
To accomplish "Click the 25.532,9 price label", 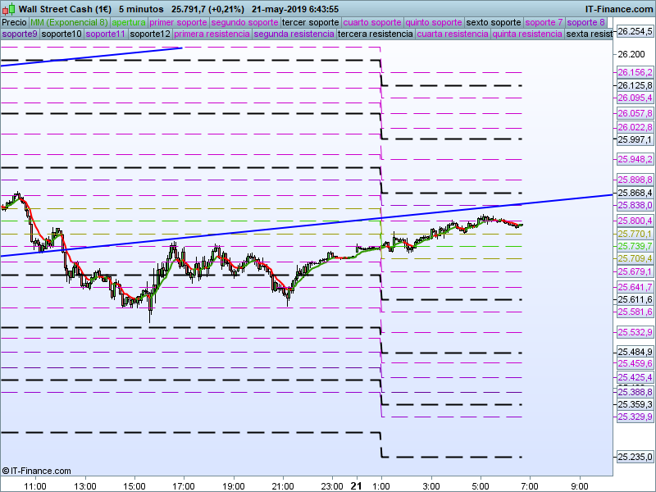I will pos(635,333).
